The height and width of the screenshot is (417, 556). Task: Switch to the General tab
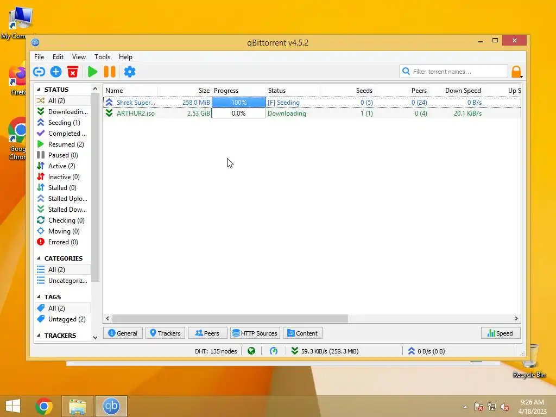[x=123, y=333]
